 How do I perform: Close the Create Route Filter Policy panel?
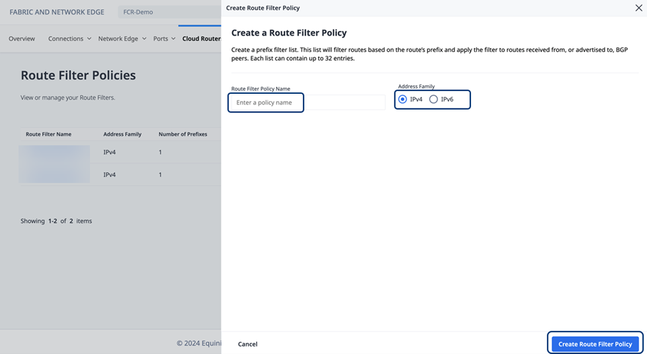pos(638,8)
